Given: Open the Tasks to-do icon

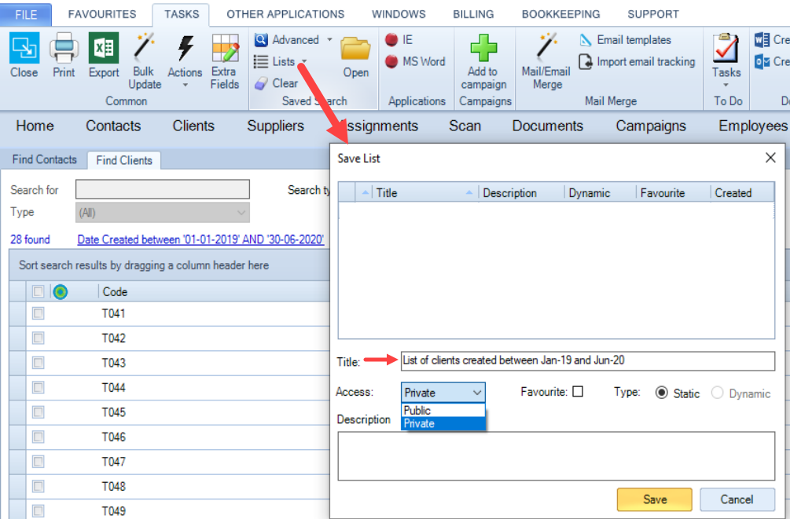Looking at the screenshot, I should pos(726,49).
